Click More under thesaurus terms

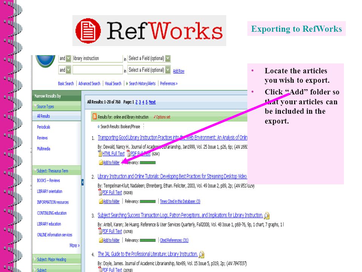point(75,246)
